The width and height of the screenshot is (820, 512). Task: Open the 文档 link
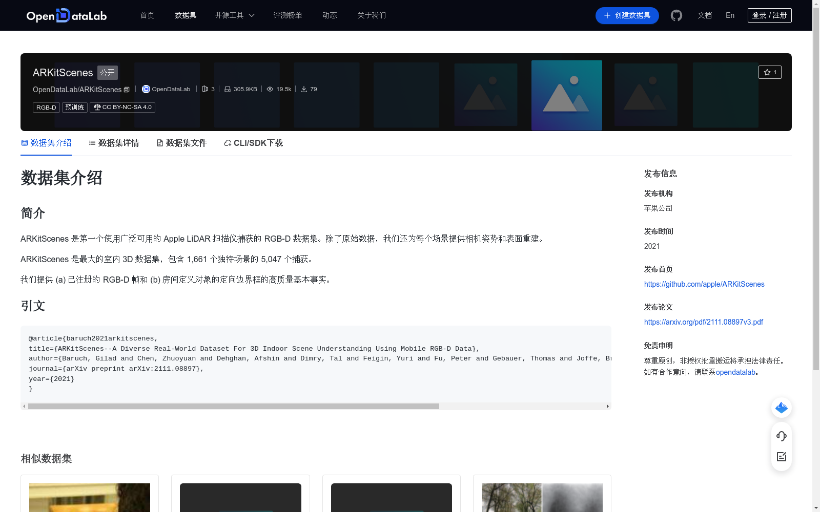point(705,15)
